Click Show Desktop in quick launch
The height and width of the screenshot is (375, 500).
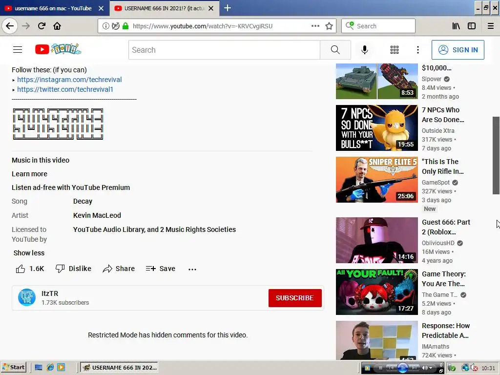click(39, 367)
